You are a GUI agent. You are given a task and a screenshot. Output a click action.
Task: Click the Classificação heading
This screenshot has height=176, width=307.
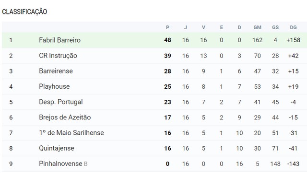click(x=24, y=12)
